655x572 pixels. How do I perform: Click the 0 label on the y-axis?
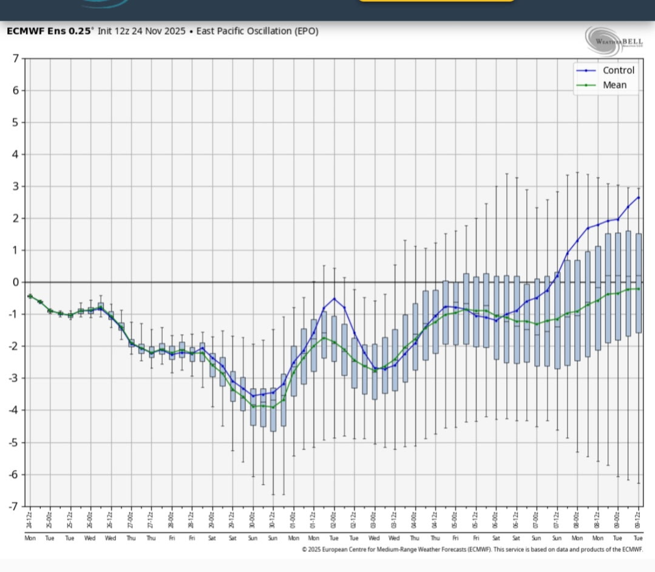click(x=16, y=282)
